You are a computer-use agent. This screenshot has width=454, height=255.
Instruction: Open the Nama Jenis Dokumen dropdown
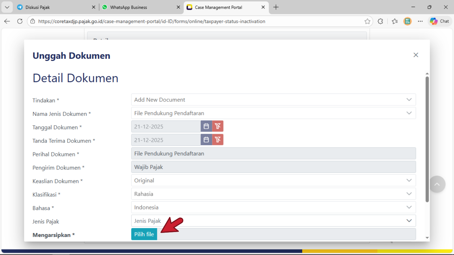coord(273,113)
